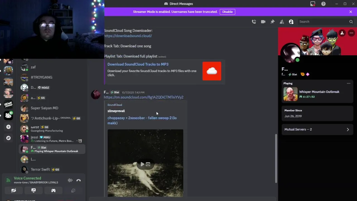Click the magnifying glass search icon
The width and height of the screenshot is (357, 201).
(x=351, y=22)
